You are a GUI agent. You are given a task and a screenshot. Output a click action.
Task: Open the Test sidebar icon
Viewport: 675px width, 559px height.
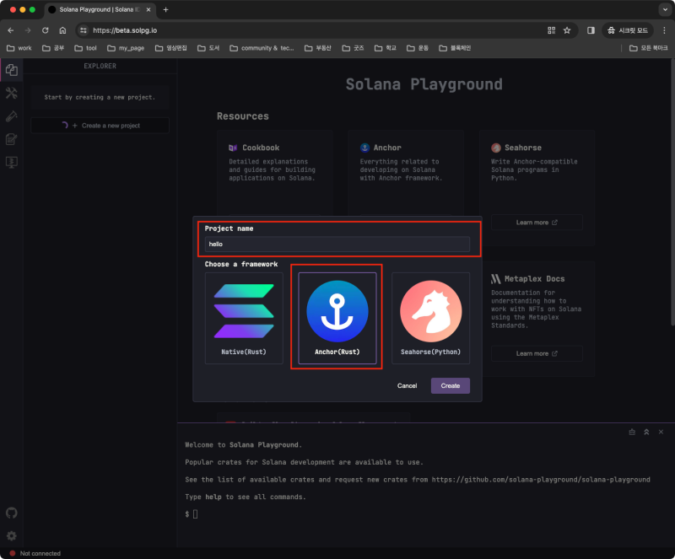point(12,116)
